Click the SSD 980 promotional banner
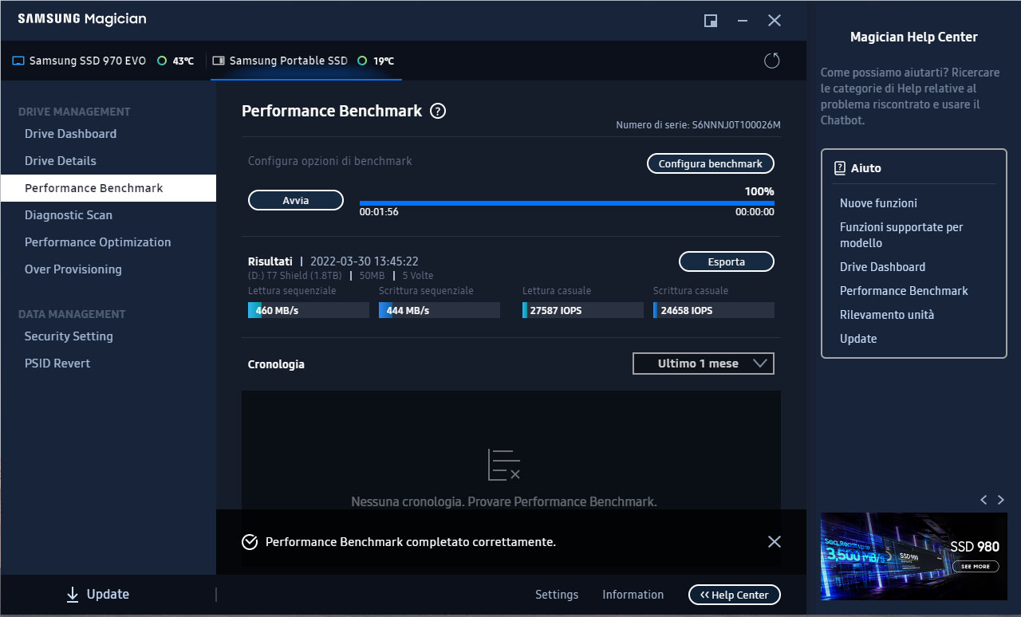The image size is (1021, 617). coord(914,556)
